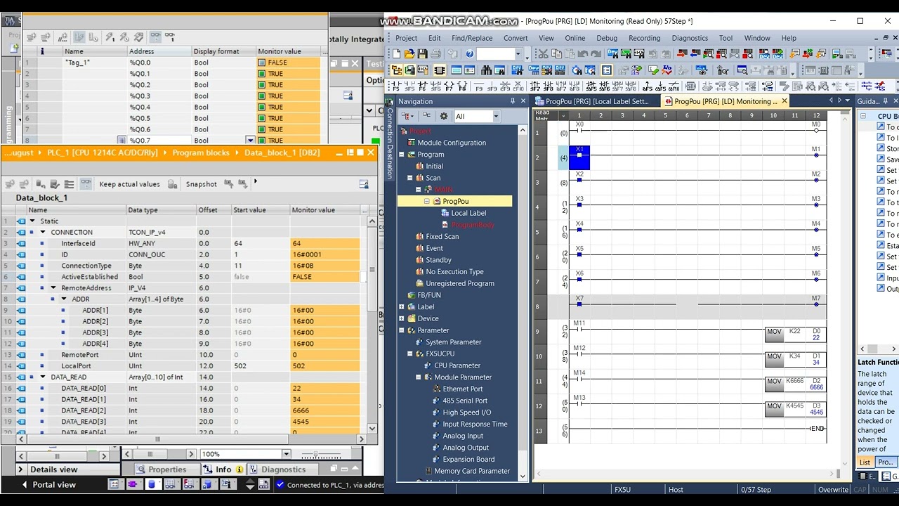This screenshot has height=506, width=899.
Task: Open the Project menu in GX Works
Action: [406, 38]
